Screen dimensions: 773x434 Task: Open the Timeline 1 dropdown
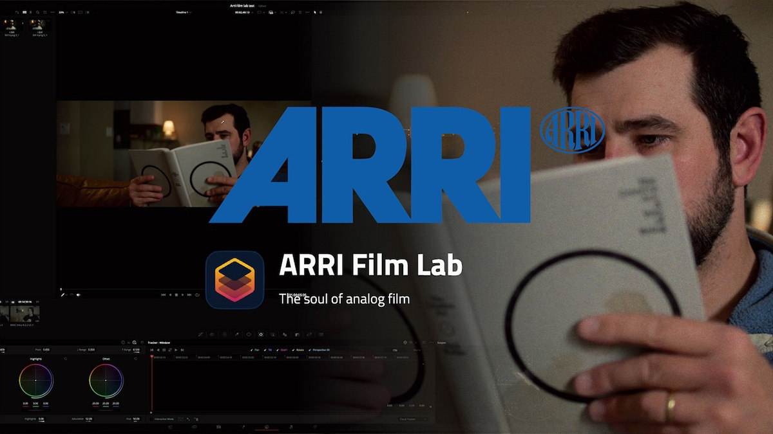(x=184, y=12)
